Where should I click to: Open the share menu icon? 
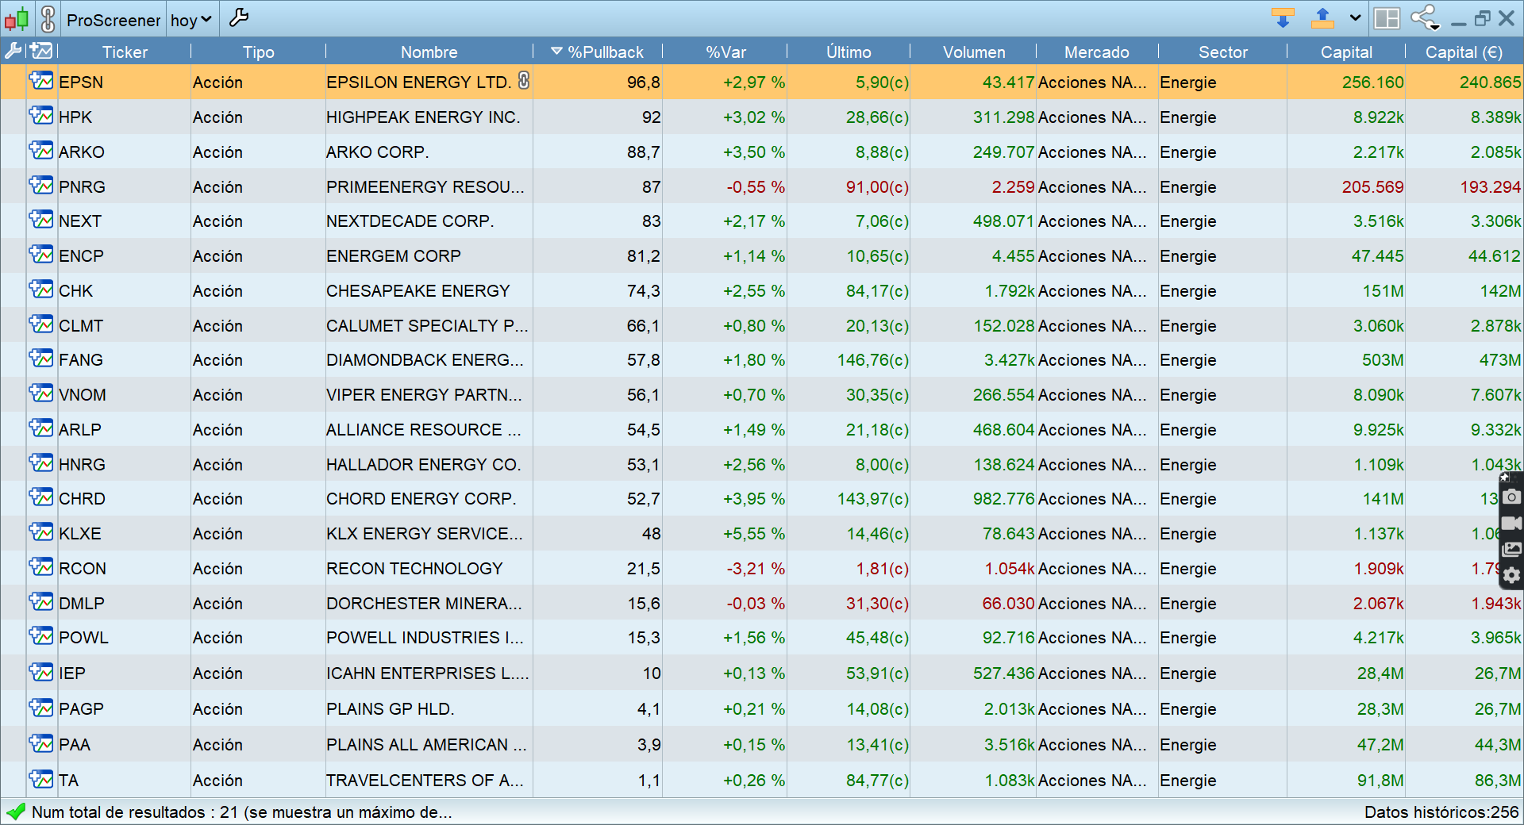[x=1426, y=17]
